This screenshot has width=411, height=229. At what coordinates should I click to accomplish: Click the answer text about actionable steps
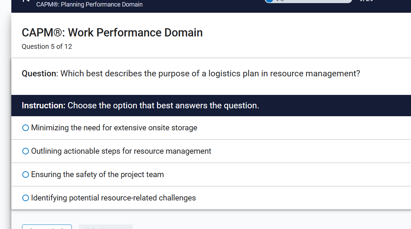point(121,151)
